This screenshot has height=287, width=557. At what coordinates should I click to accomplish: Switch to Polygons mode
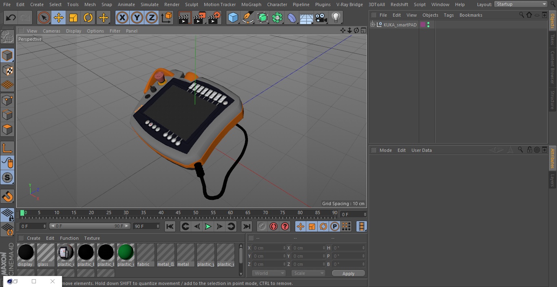pyautogui.click(x=7, y=129)
